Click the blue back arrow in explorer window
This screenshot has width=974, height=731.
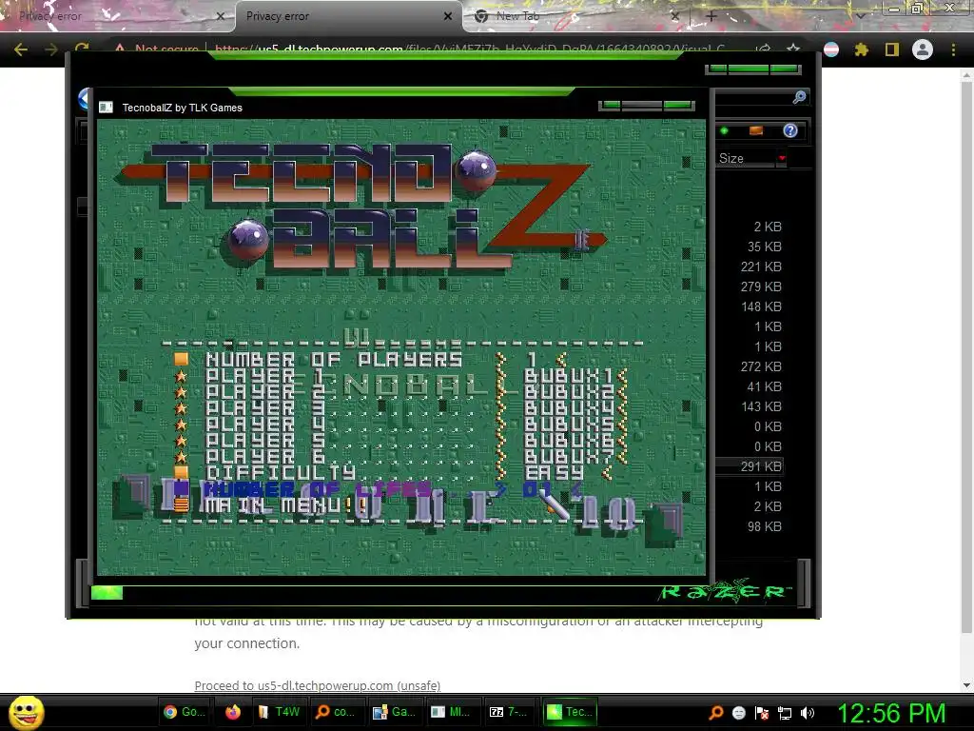click(x=85, y=99)
